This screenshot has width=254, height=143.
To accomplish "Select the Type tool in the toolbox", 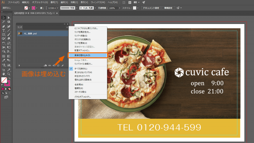I will (4, 30).
